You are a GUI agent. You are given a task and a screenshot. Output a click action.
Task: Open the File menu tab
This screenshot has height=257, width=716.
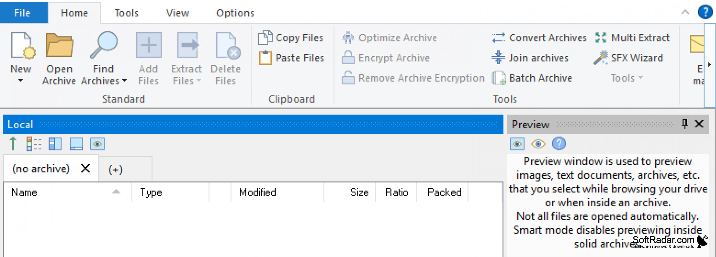click(x=22, y=13)
